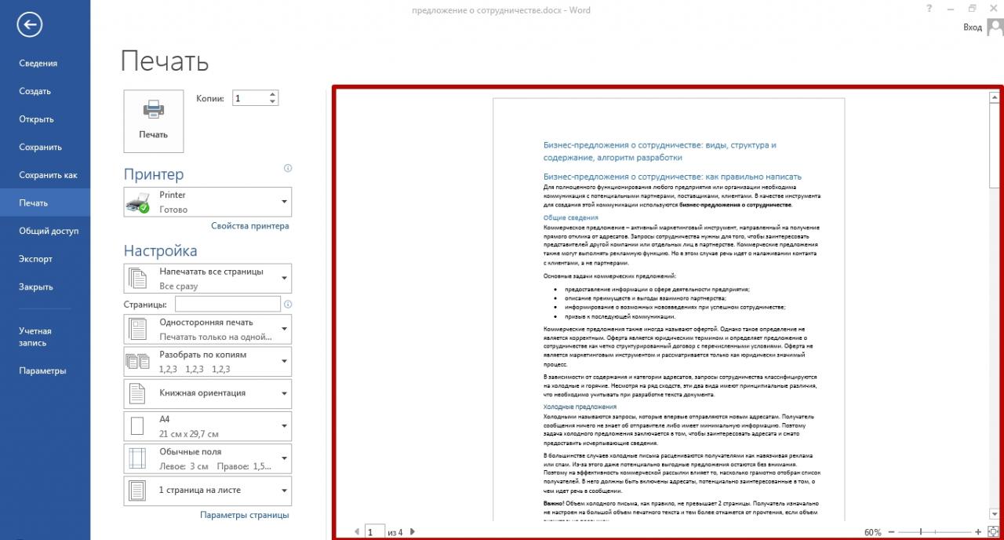
Task: Click the pages field info icon
Action: tap(288, 304)
